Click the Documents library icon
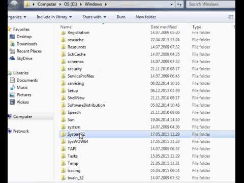The height and width of the screenshot is (183, 244). click(12, 80)
